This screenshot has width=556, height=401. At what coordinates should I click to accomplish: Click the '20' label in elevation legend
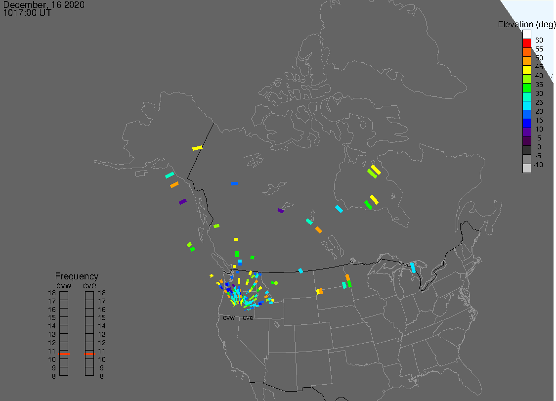point(539,111)
